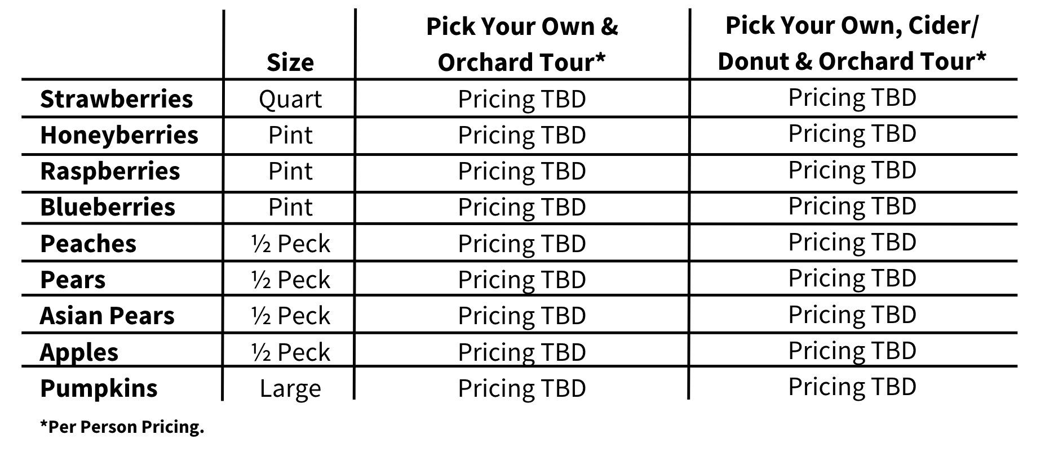Select Strawberries Pricing TBD under Pick Your Own & Orchard Tour
Screen dimensions: 1045x457
point(522,100)
